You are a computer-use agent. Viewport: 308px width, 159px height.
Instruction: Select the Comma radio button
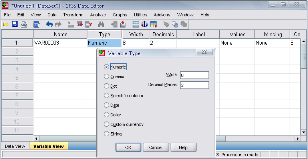coord(106,77)
